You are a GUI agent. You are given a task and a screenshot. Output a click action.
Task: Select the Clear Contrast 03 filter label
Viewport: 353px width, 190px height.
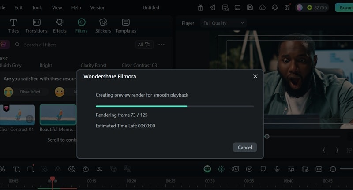(x=139, y=65)
